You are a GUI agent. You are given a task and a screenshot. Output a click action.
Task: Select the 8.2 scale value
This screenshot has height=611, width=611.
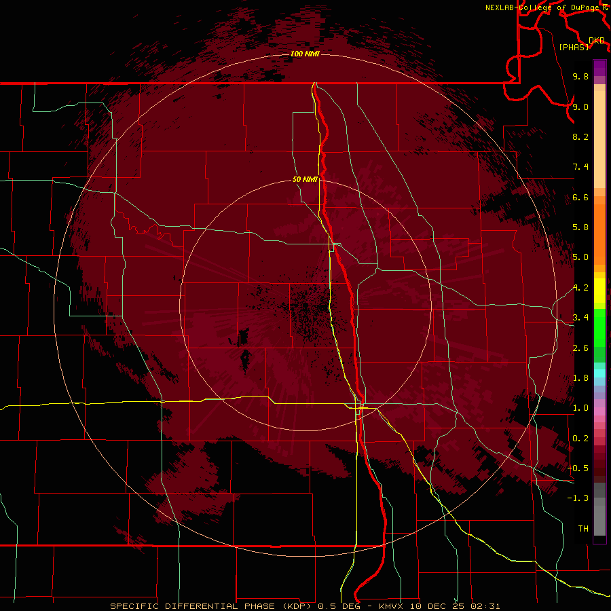coord(580,136)
